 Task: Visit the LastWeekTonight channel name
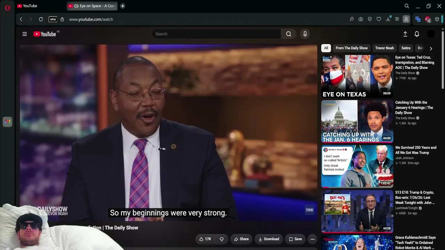406,208
